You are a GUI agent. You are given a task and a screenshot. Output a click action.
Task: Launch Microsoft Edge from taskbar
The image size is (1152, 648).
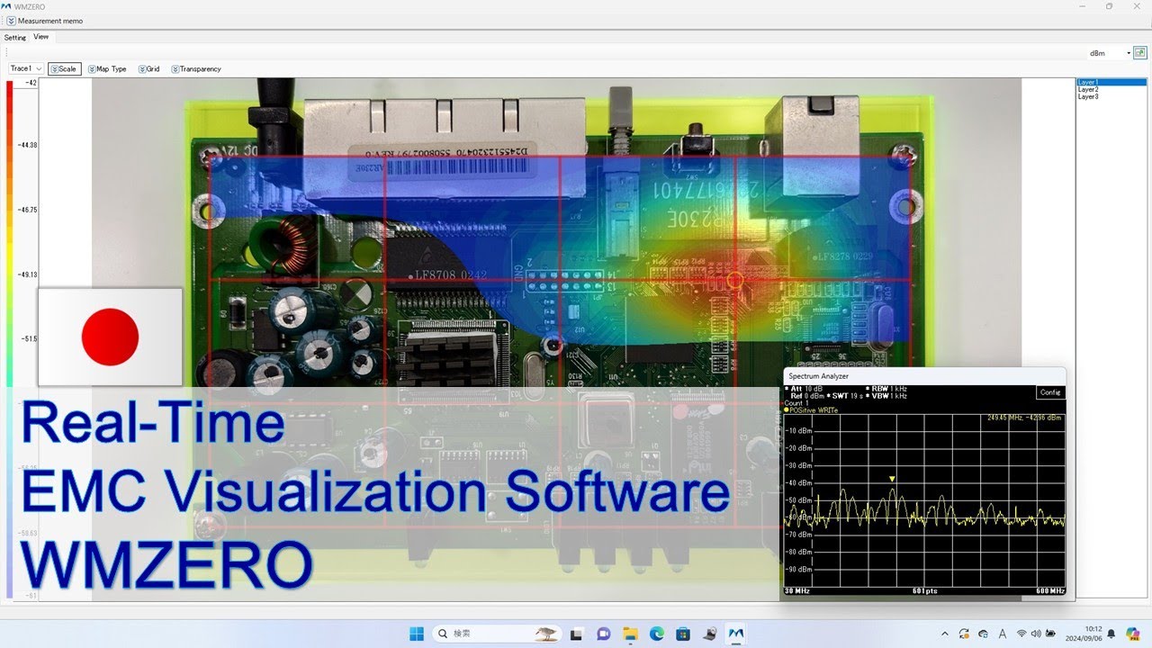[x=656, y=634]
